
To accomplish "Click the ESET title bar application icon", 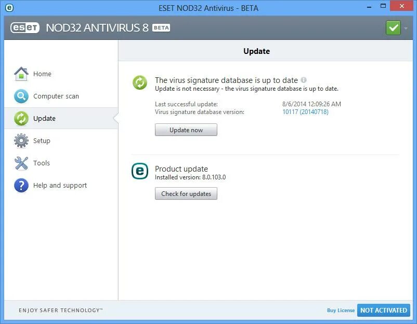I will click(x=9, y=8).
